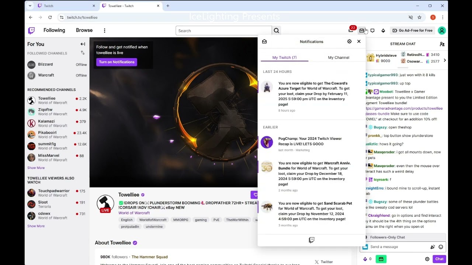Viewport: 472px width, 265px height.
Task: Open Ziqoftw recommended channel
Action: pyautogui.click(x=57, y=112)
